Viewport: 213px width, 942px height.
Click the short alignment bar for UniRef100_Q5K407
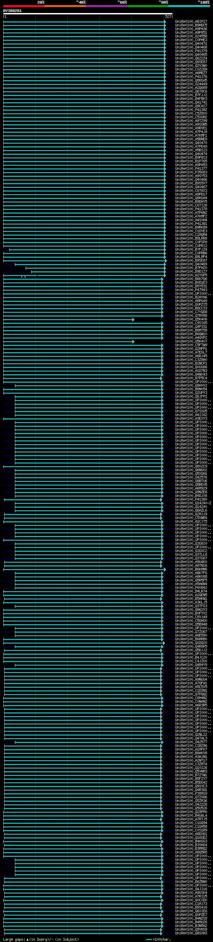click(69, 342)
